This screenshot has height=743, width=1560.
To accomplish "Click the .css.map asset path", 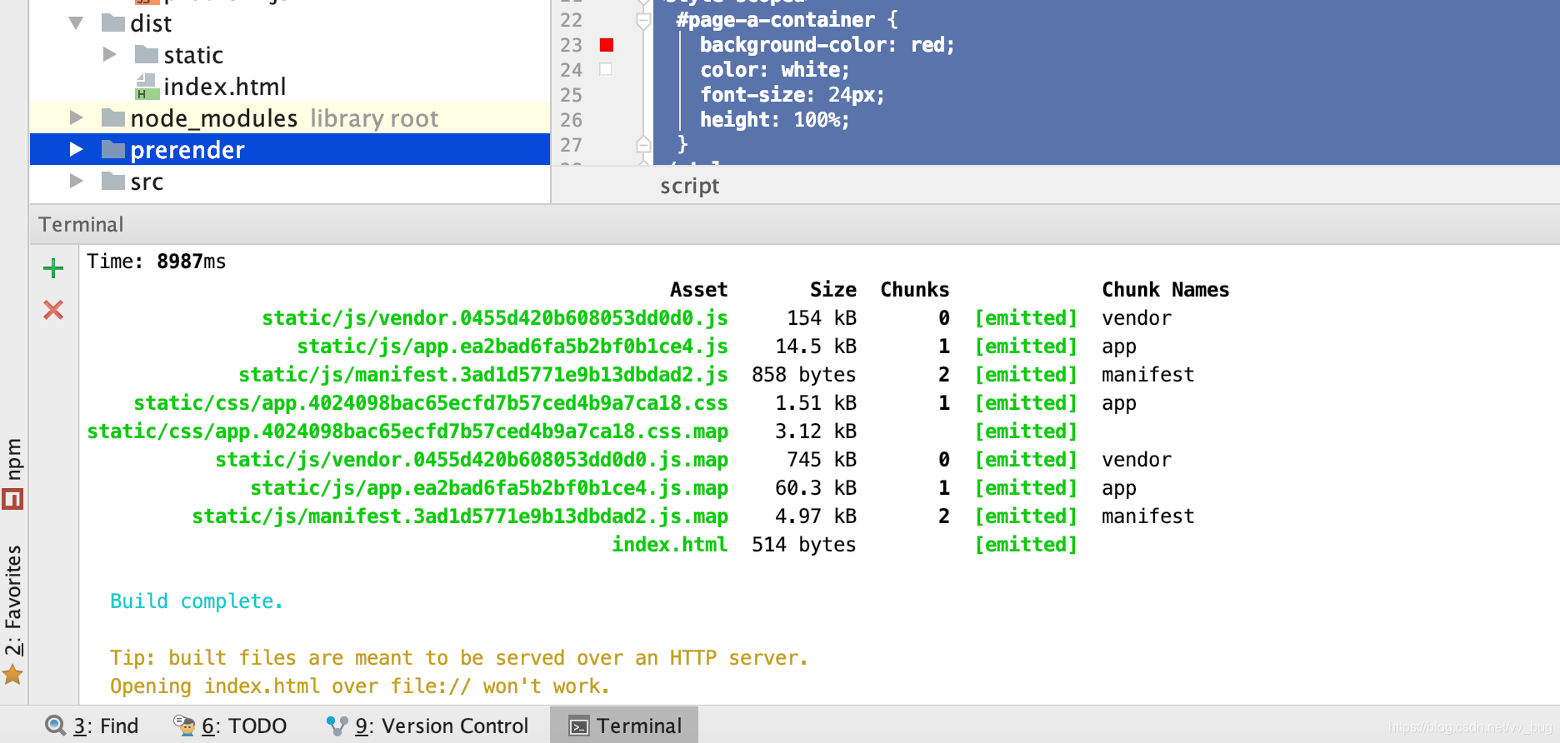I will [x=407, y=431].
